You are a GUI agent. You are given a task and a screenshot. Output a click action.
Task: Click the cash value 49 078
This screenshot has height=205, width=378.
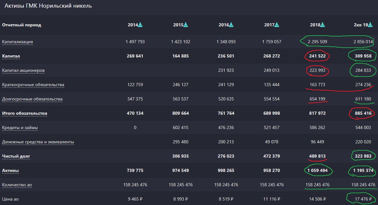272,142
